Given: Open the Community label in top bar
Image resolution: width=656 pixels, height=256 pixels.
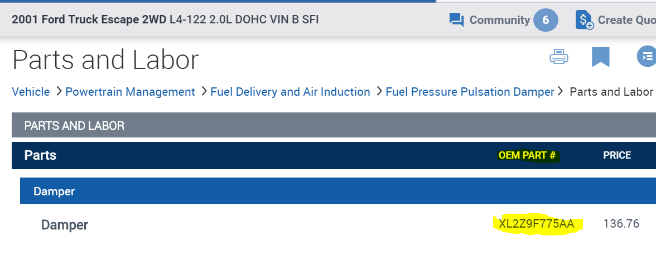Looking at the screenshot, I should tap(499, 21).
